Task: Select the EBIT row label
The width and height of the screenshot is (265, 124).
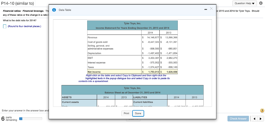Action: [90, 58]
